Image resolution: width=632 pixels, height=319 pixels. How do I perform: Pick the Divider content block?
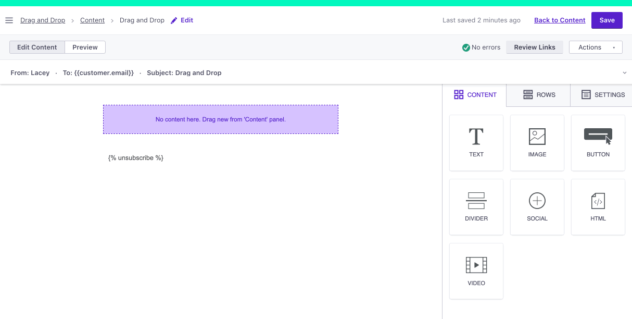(x=476, y=207)
